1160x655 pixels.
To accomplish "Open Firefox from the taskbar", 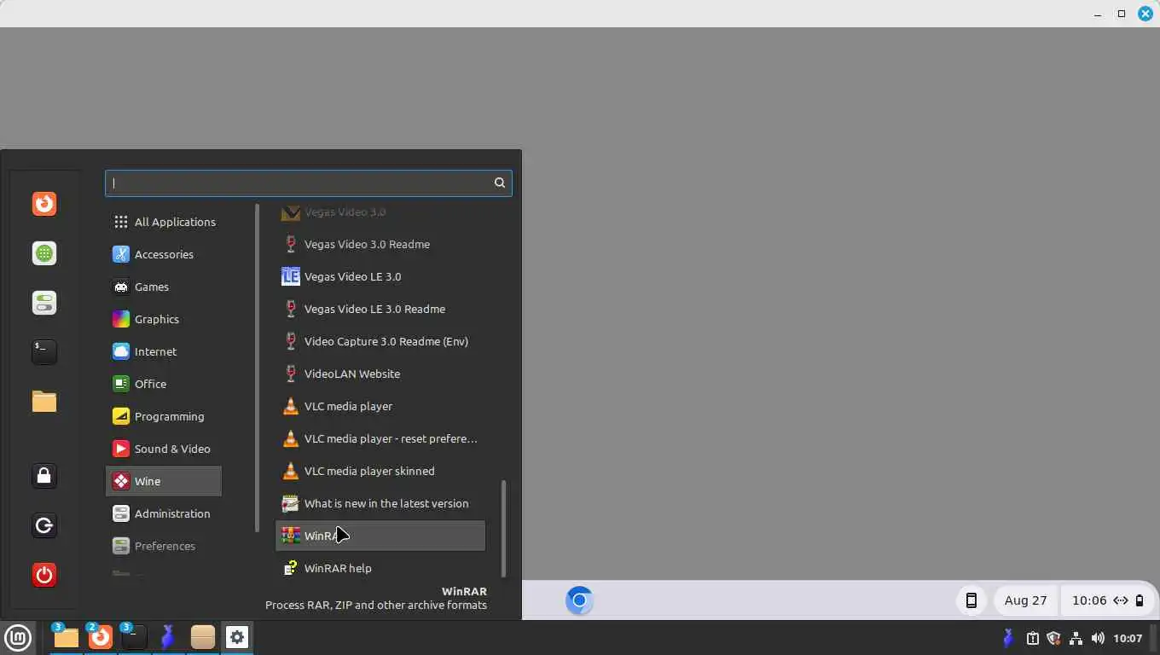I will (x=101, y=637).
